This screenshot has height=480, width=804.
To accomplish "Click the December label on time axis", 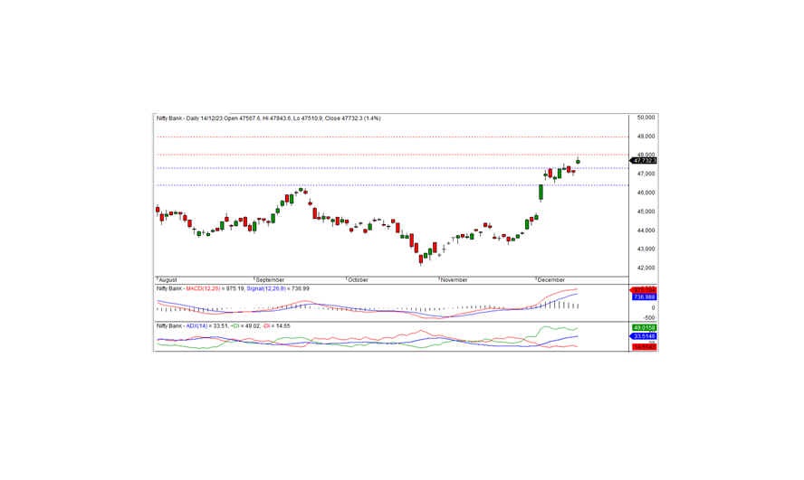I will (551, 280).
